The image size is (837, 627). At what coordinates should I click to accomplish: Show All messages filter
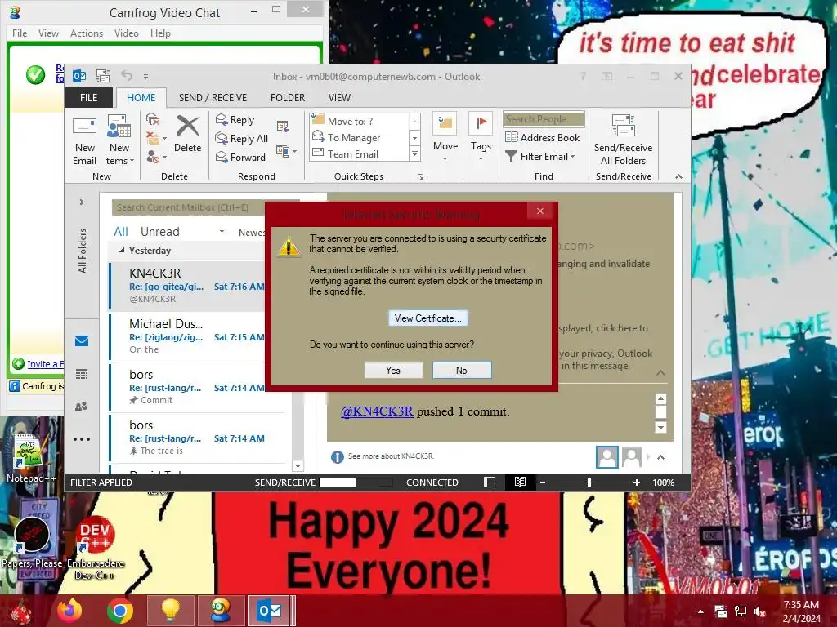121,231
